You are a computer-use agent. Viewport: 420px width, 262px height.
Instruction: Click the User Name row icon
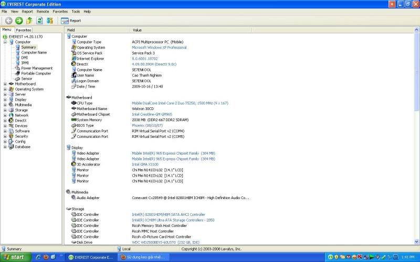[x=74, y=75]
